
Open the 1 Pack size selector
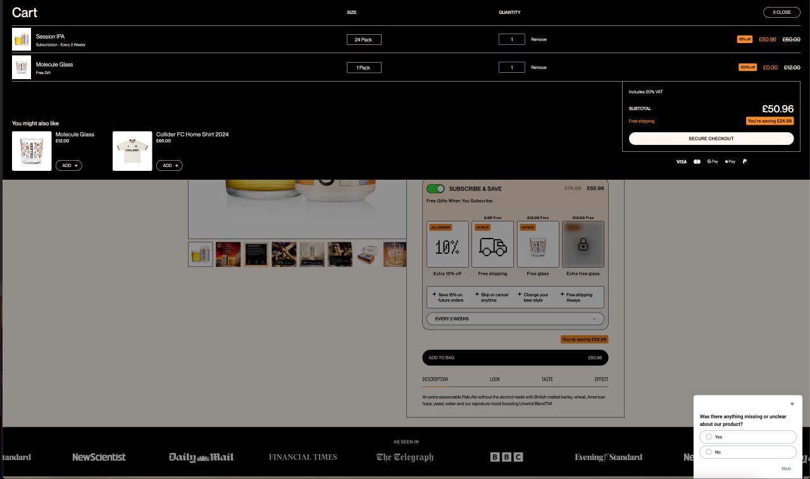pyautogui.click(x=364, y=67)
